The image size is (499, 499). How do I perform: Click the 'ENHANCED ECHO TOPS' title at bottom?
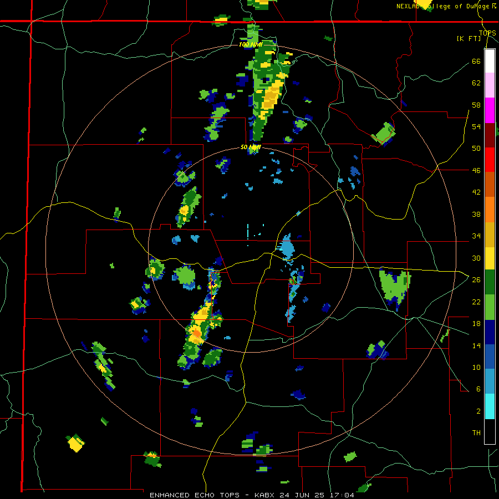[x=195, y=495]
